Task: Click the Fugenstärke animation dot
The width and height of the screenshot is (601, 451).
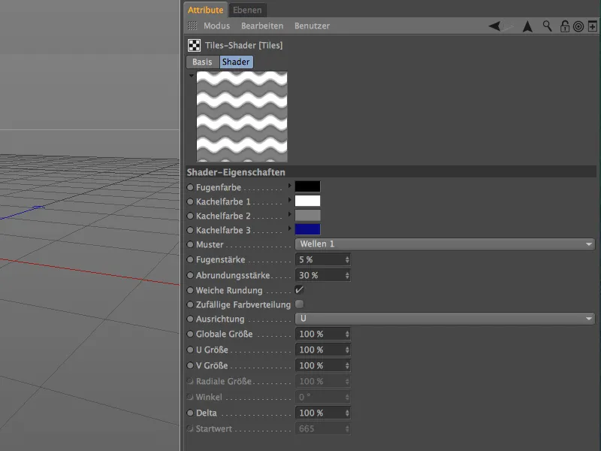Action: pos(190,259)
